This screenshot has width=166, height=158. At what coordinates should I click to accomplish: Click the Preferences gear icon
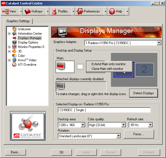80,11
